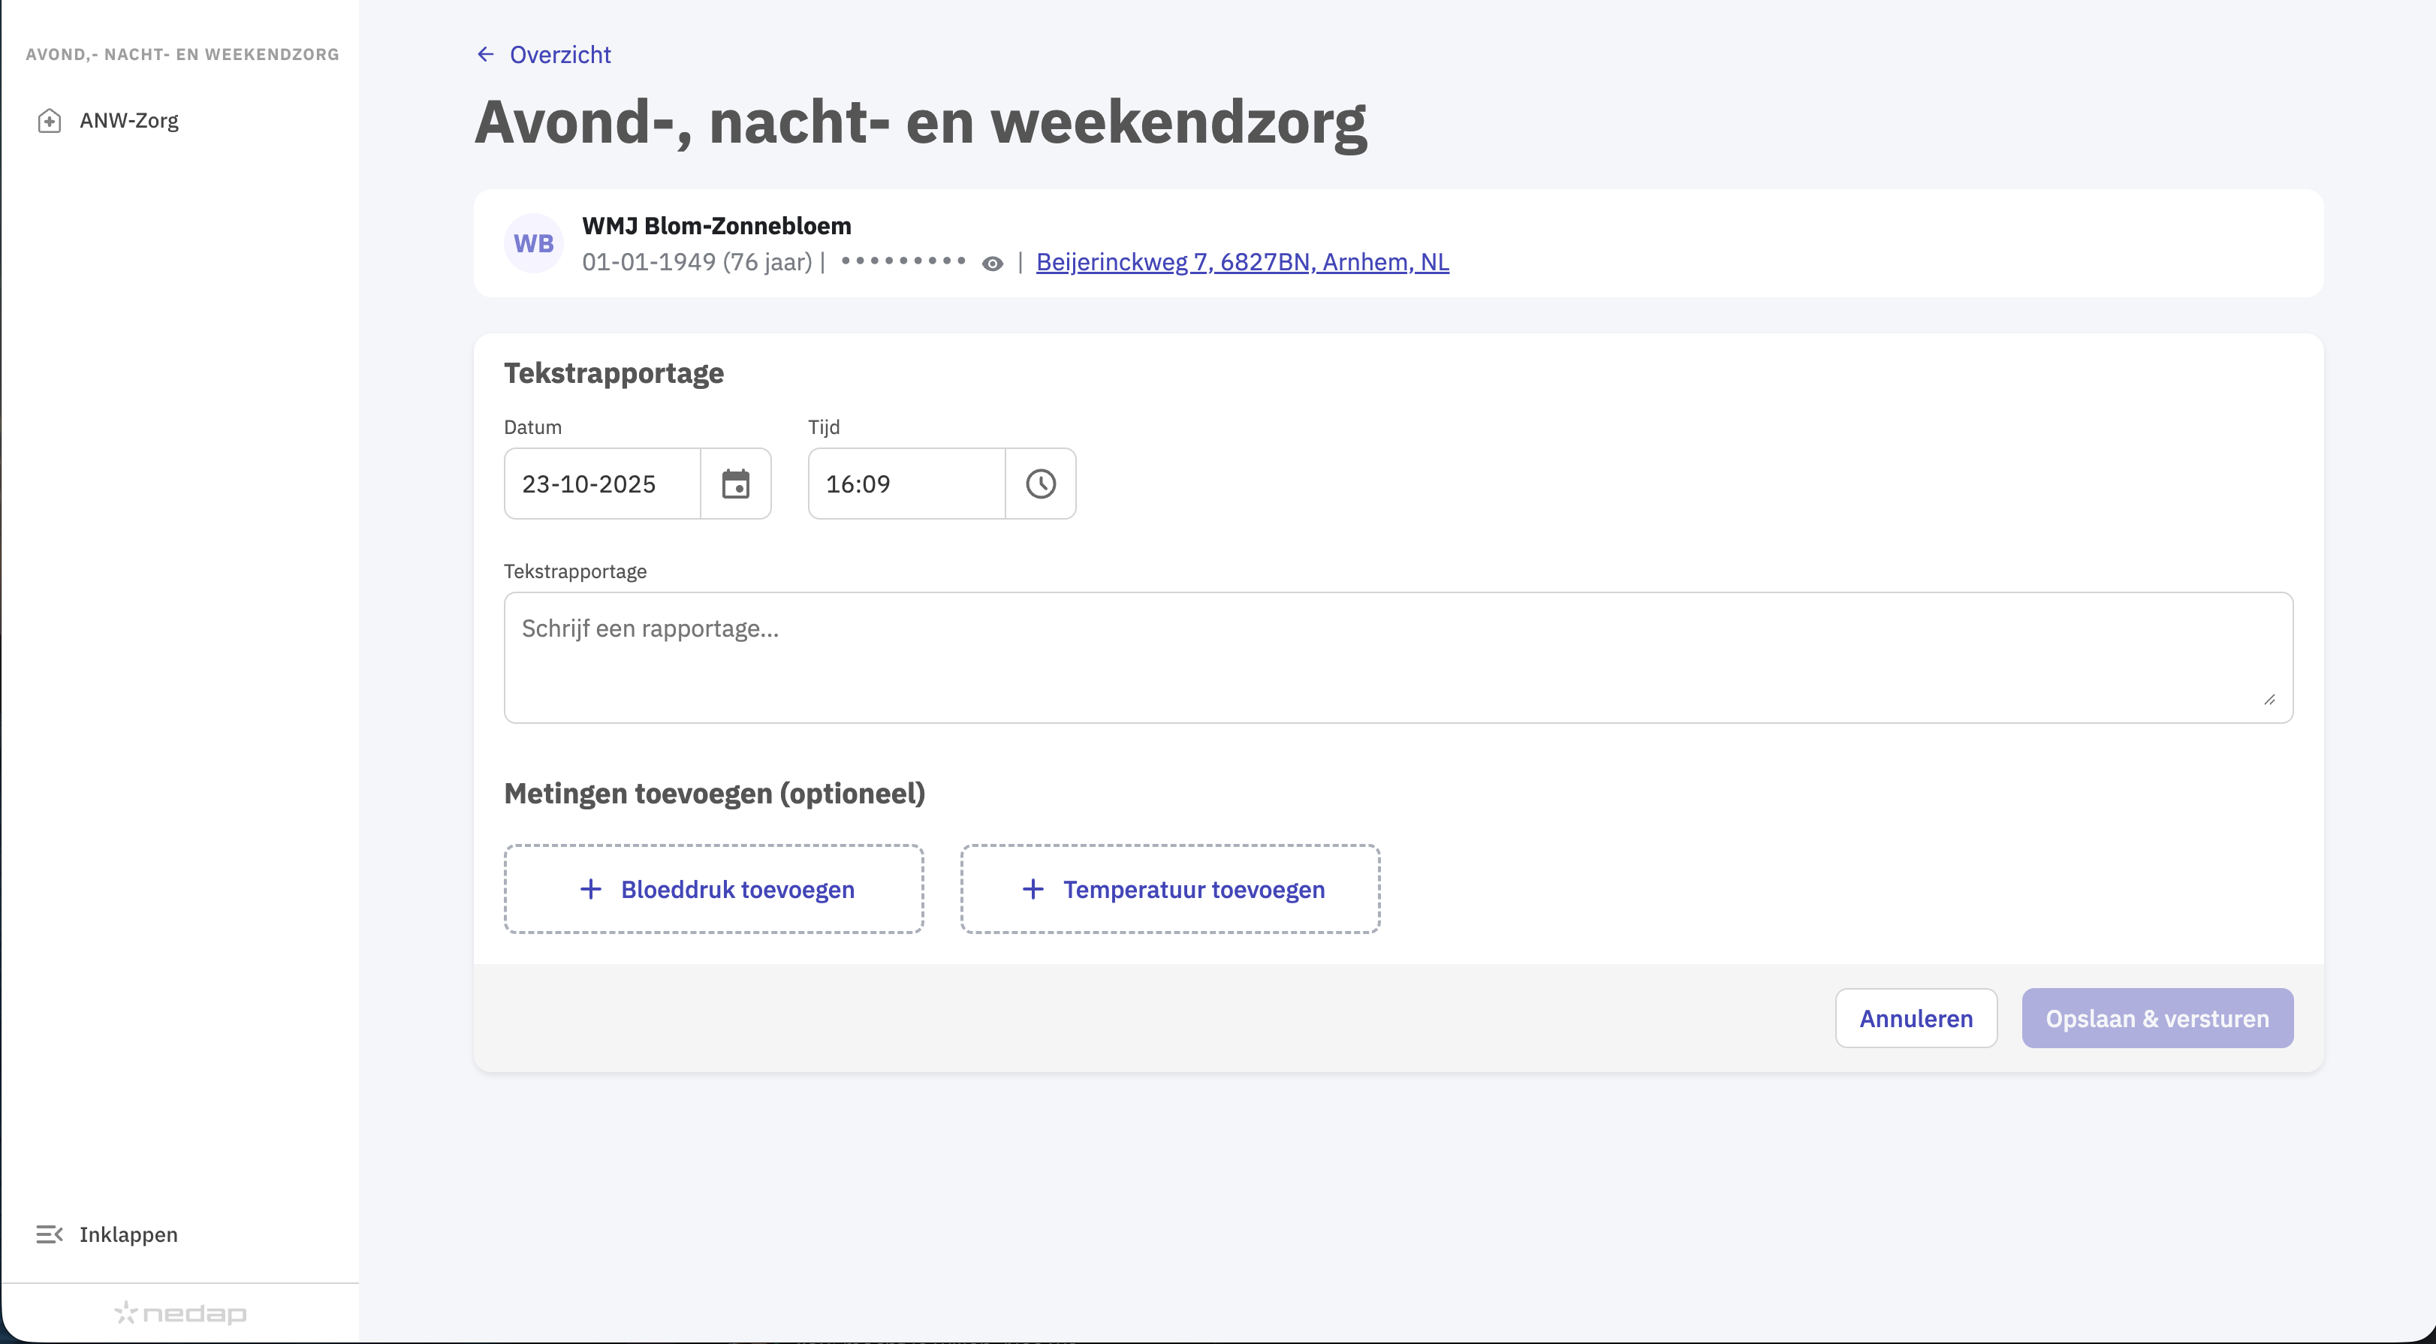The height and width of the screenshot is (1344, 2436).
Task: Go back via the Overzicht link
Action: pyautogui.click(x=560, y=55)
